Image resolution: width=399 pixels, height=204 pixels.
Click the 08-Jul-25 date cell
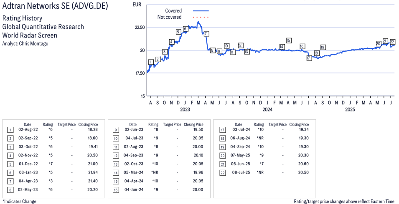[241, 172]
